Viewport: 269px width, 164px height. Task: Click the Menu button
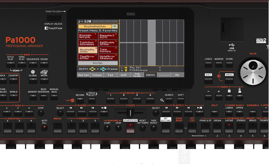229,80
